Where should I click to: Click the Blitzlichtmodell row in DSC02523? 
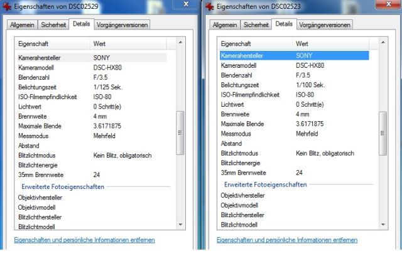tap(295, 225)
